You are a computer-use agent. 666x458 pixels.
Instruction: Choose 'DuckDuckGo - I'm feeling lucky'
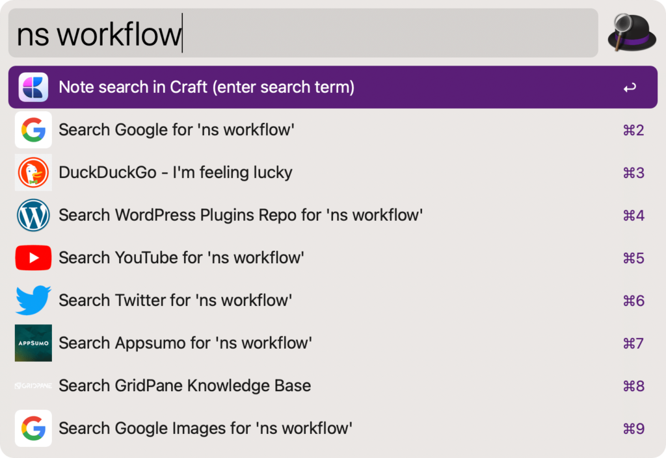[333, 173]
